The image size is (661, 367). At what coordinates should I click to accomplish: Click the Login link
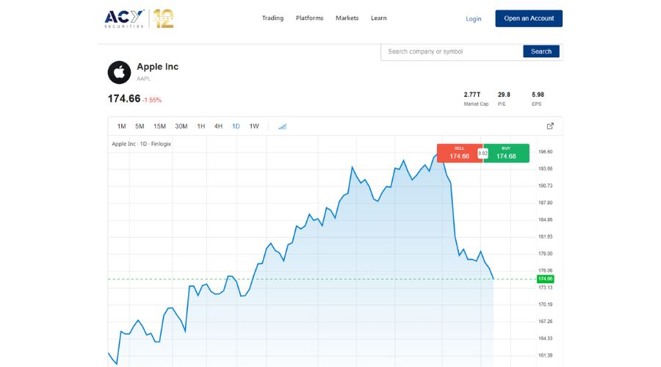pos(474,19)
